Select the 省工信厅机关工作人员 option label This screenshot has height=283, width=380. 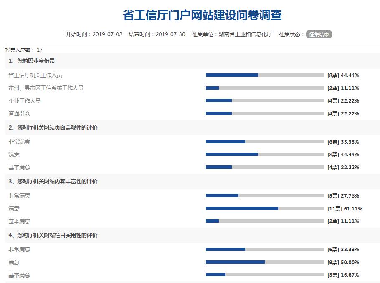tap(35, 75)
